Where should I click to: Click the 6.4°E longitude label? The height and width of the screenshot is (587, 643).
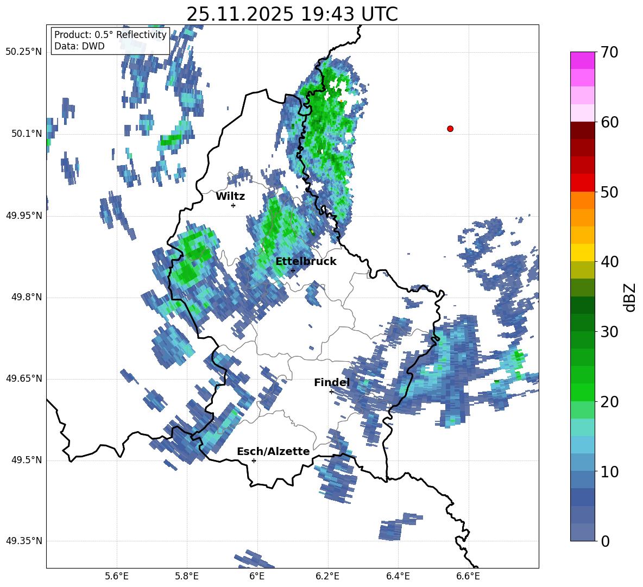[398, 576]
